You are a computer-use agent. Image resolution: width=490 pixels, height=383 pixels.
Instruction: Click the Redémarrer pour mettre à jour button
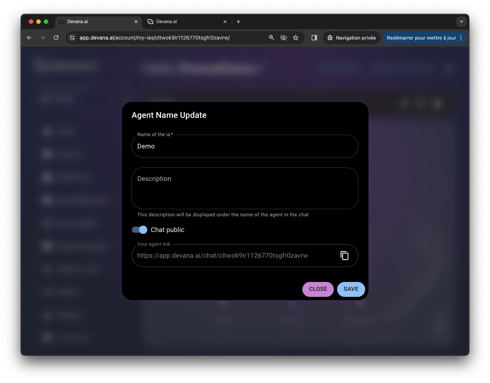click(x=421, y=38)
